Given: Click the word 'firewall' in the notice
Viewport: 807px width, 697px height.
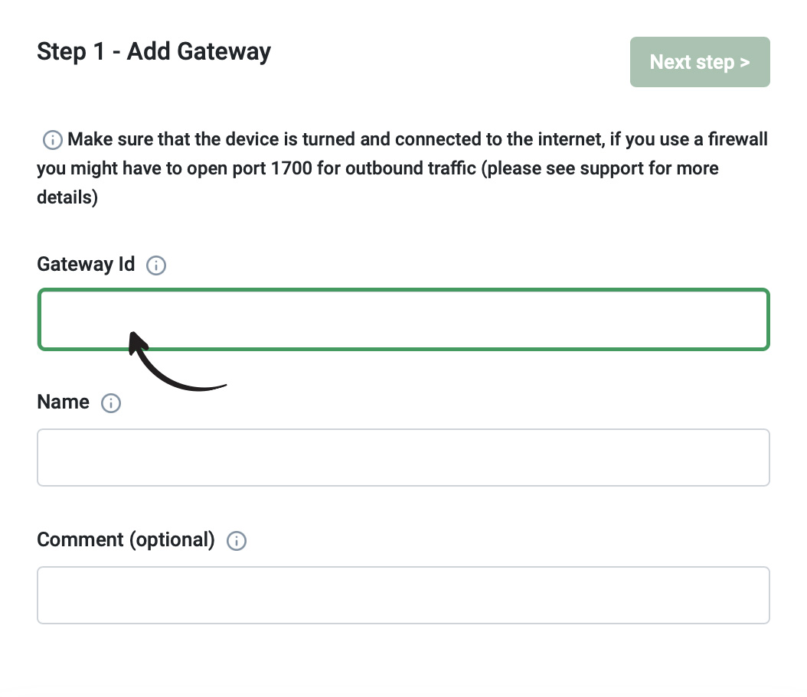Looking at the screenshot, I should (737, 139).
